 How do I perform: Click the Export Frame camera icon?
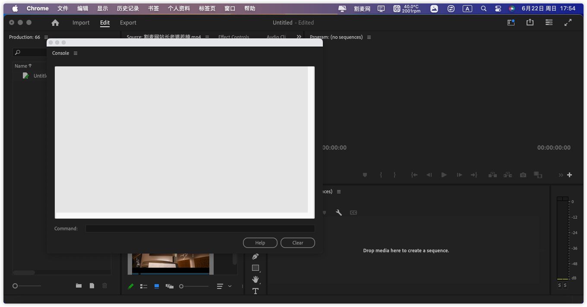coord(523,175)
